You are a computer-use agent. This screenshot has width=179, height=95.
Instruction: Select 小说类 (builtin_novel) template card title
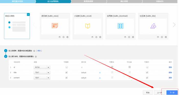pyautogui.click(x=83, y=16)
